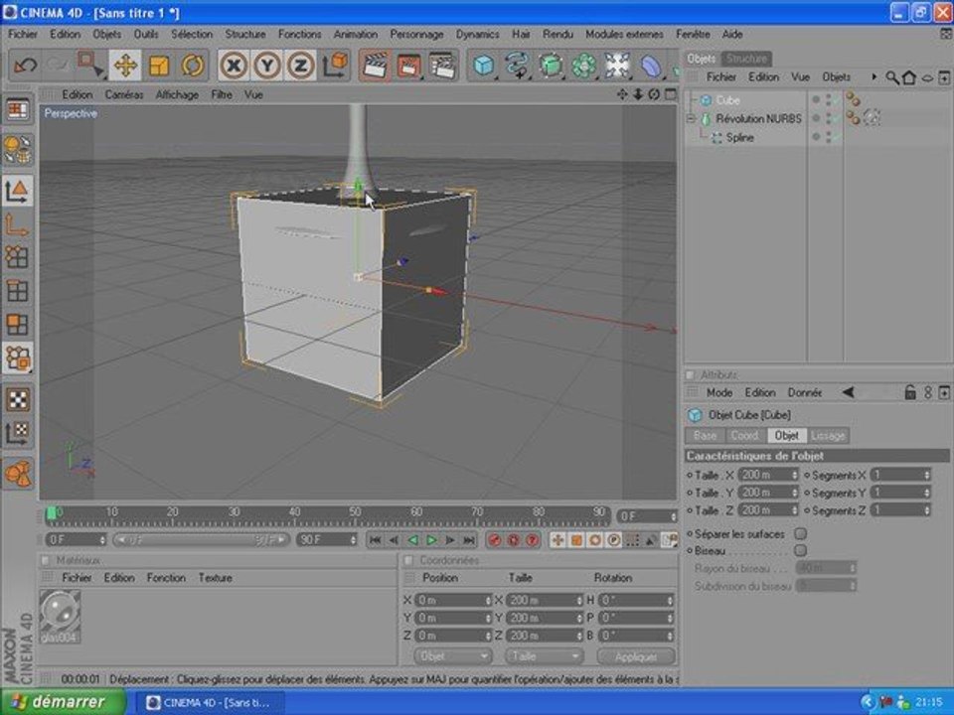The image size is (954, 715).
Task: Select the texture mode checkerboard icon
Action: click(x=18, y=399)
